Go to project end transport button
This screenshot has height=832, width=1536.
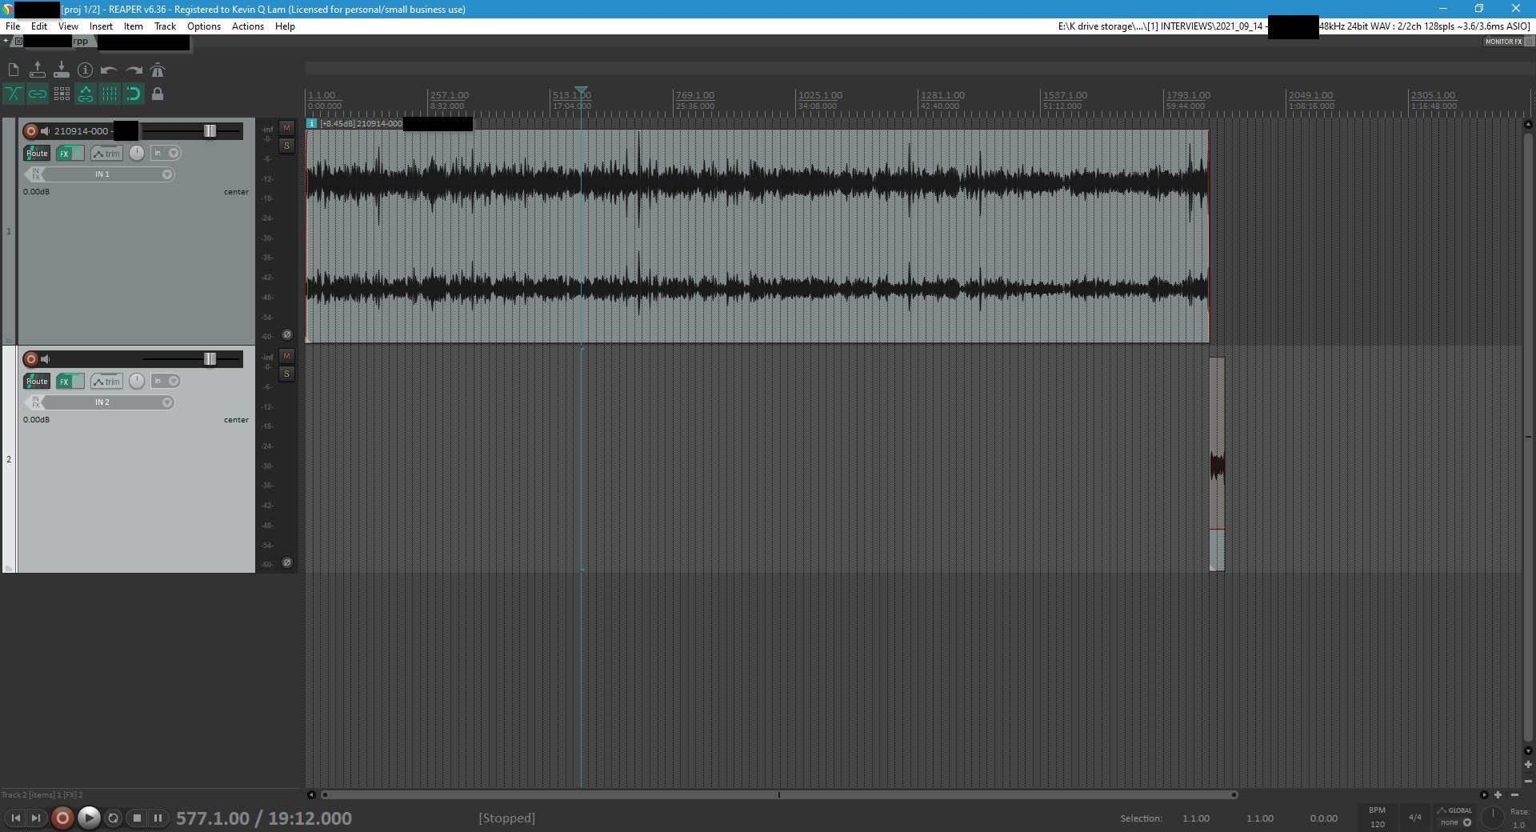click(36, 818)
